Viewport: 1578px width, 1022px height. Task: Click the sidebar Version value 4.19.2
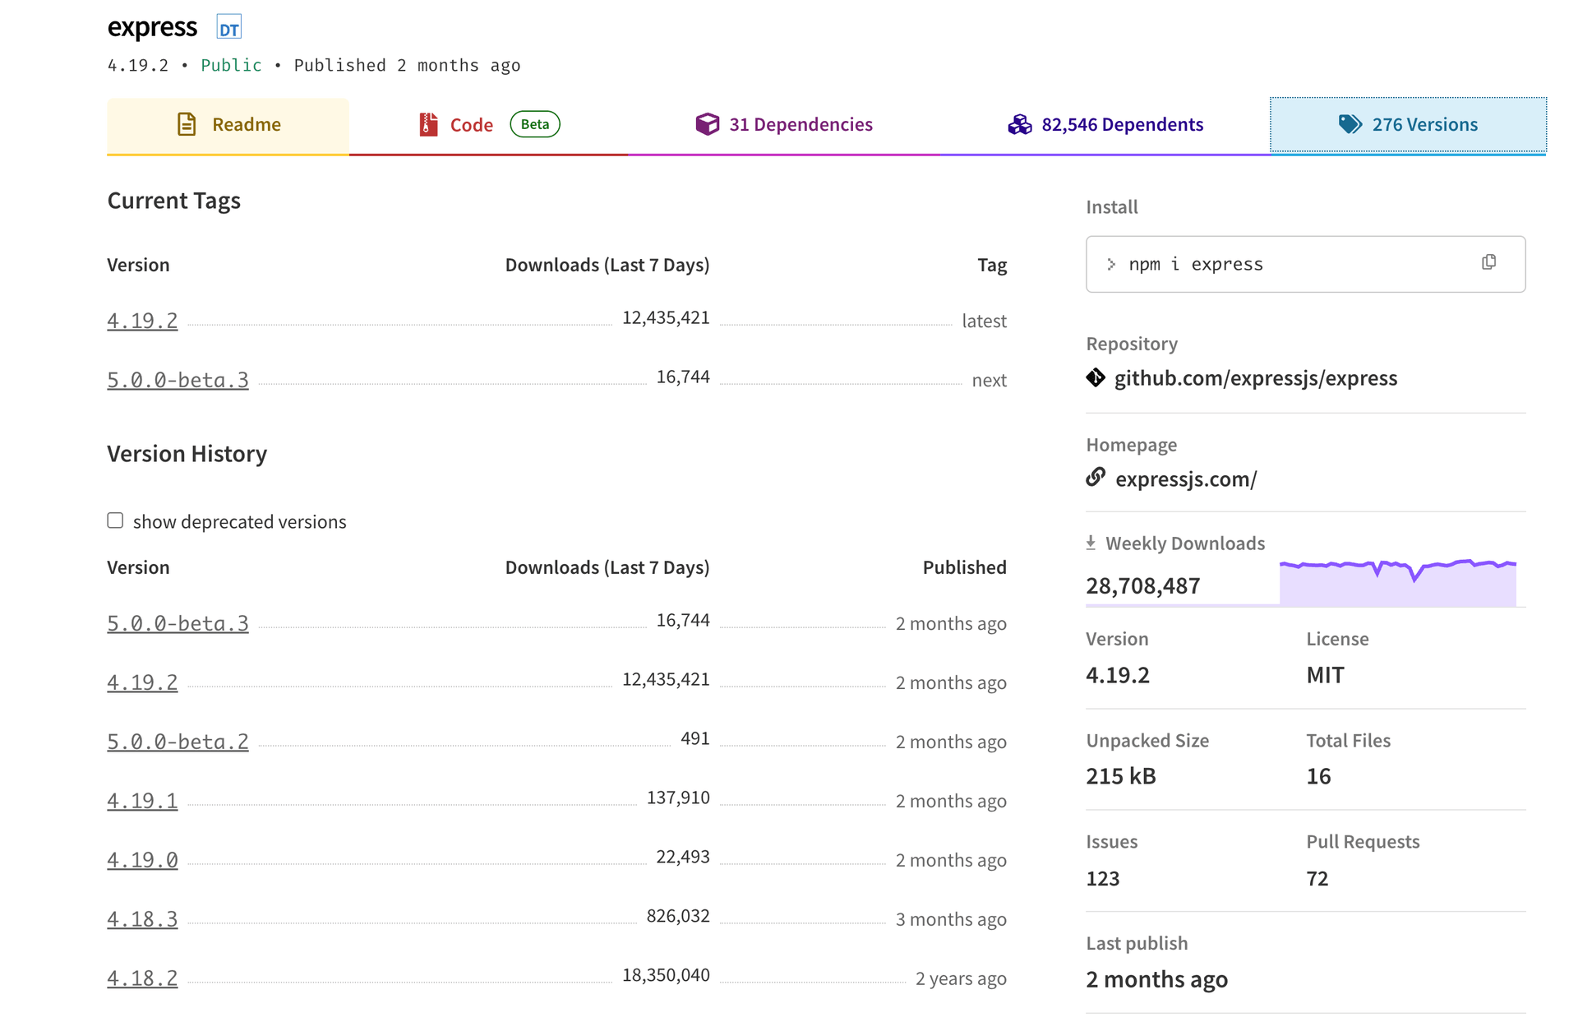1118,675
